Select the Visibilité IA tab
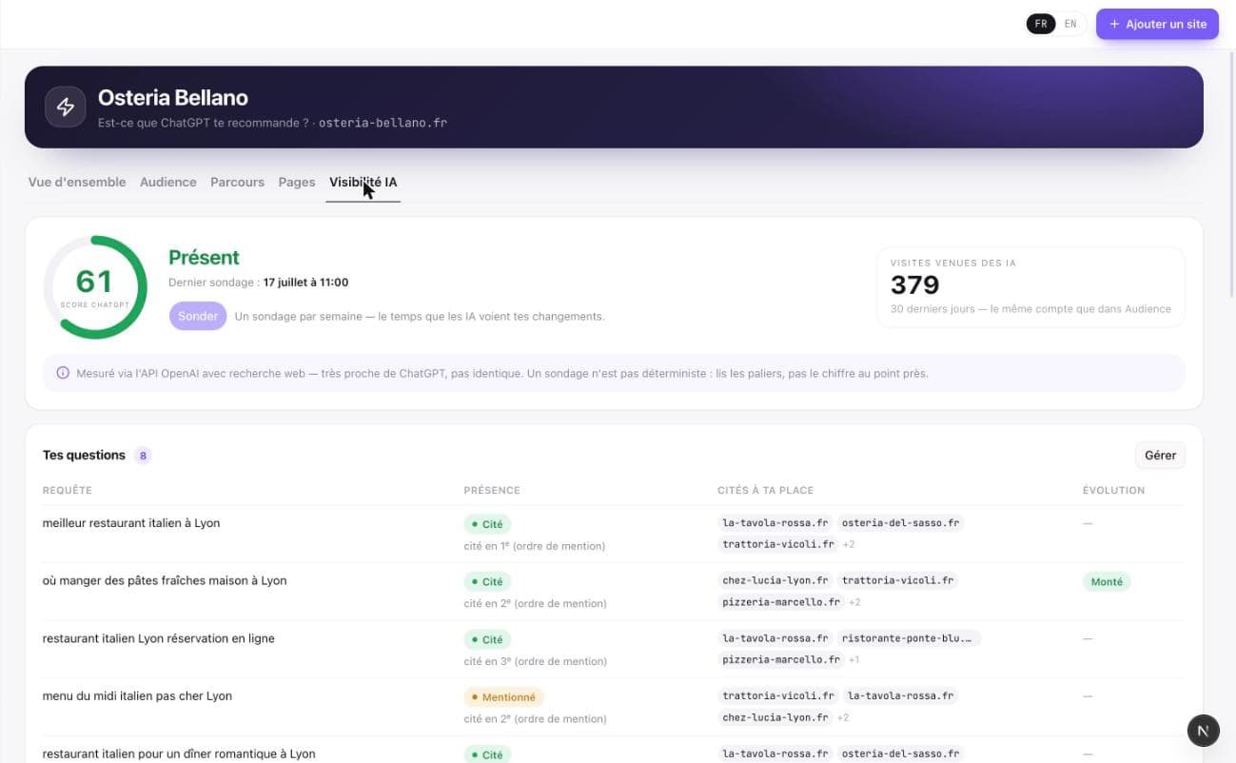The image size is (1236, 763). [363, 182]
